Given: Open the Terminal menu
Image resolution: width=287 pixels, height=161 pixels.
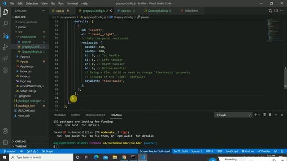Looking at the screenshot, I should pos(72,4).
